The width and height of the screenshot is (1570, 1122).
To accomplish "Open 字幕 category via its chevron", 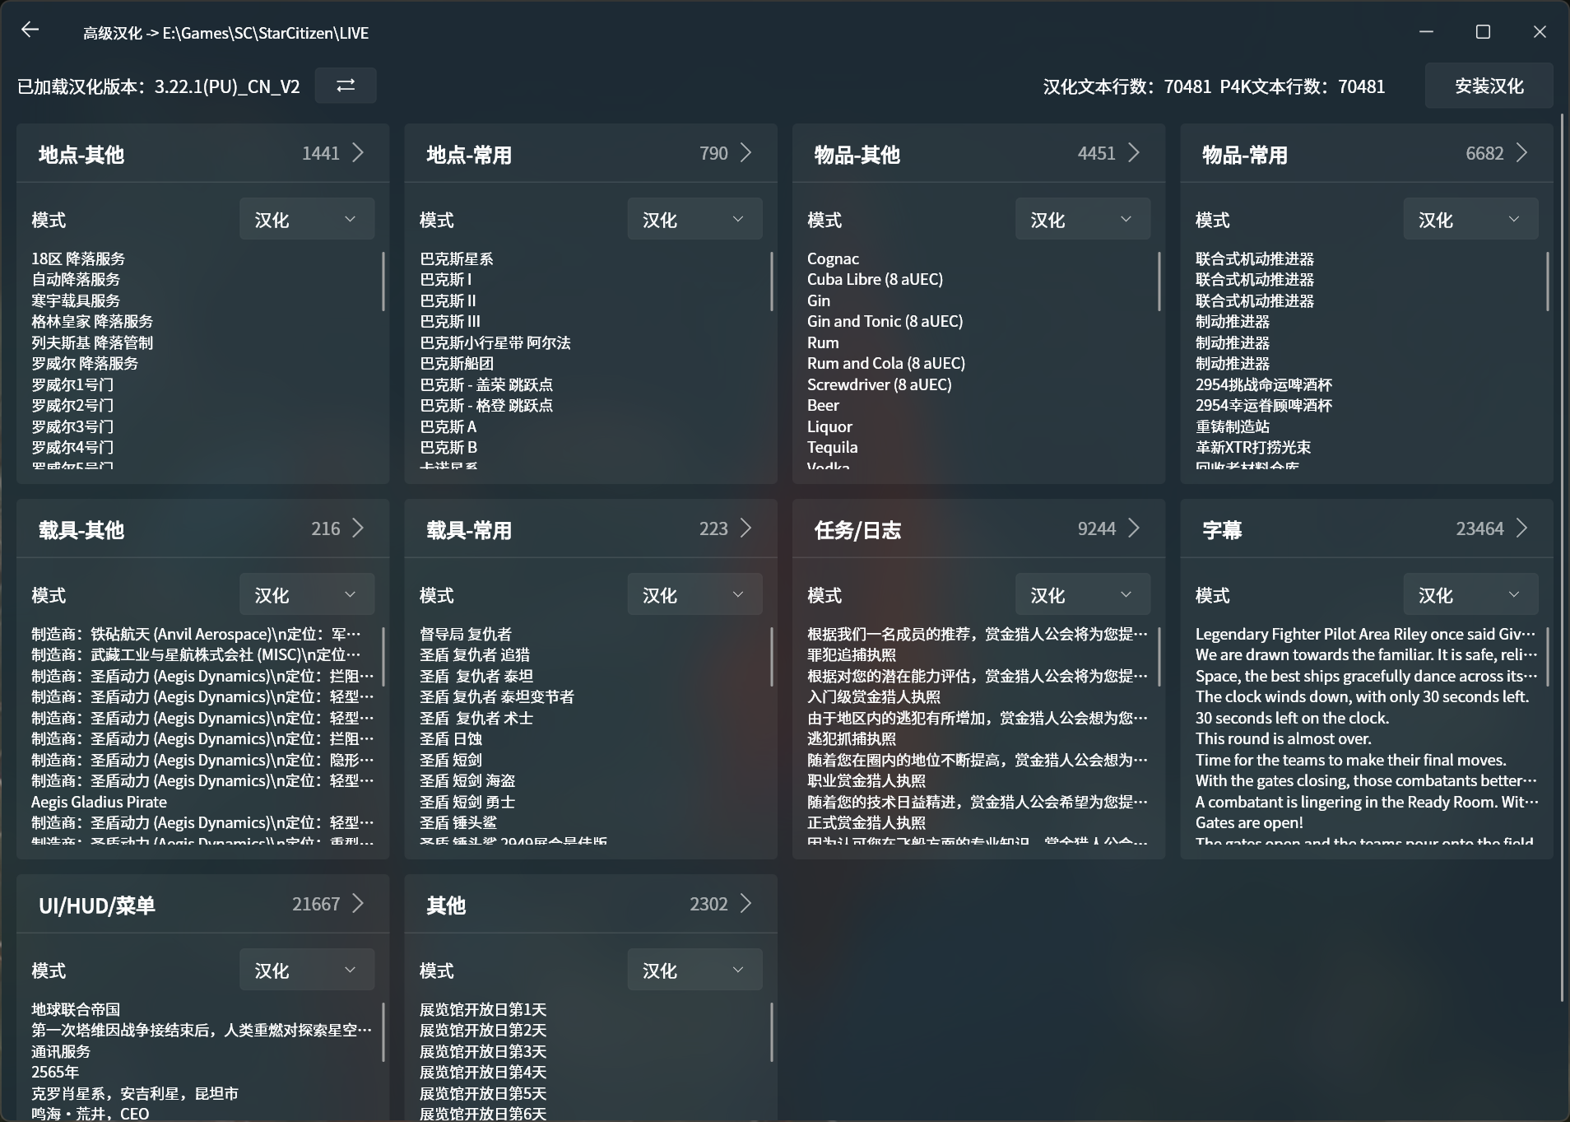I will [1522, 528].
